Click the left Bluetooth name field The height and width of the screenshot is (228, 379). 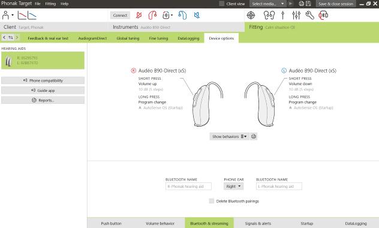(279, 187)
